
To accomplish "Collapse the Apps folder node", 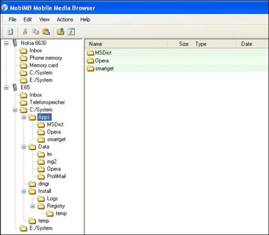I will coord(24,117).
